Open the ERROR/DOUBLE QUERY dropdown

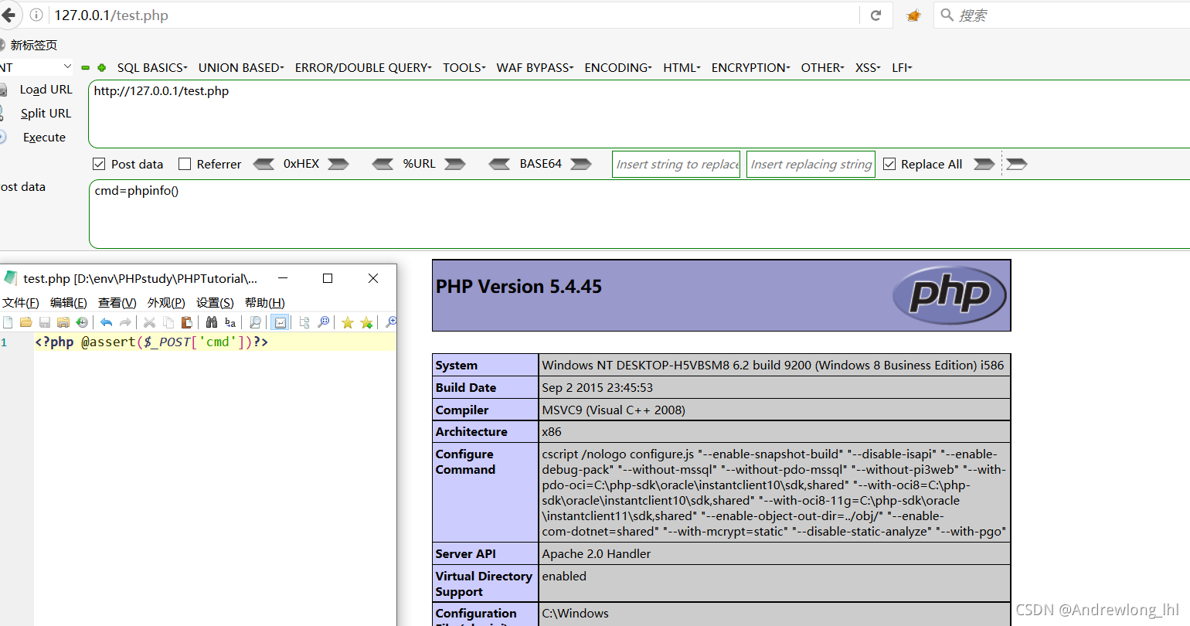click(x=363, y=68)
